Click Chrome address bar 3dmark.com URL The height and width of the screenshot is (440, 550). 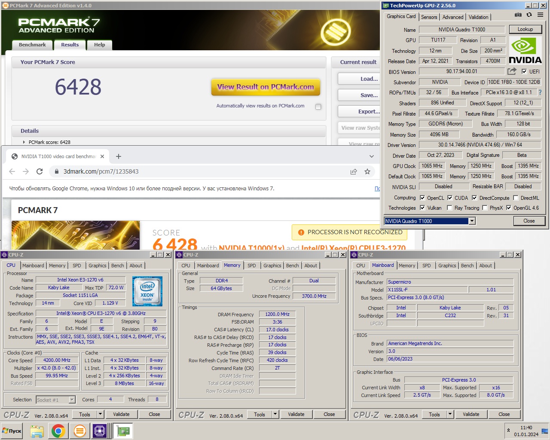101,171
